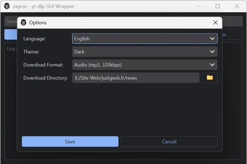Click the gorilla icon in Options title bar

pos(23,23)
